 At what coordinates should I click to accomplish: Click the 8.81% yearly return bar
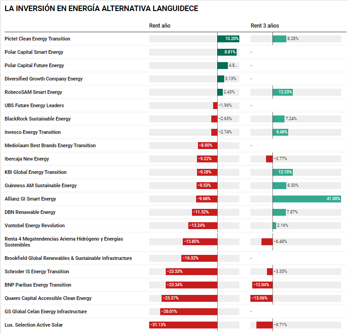(x=227, y=52)
